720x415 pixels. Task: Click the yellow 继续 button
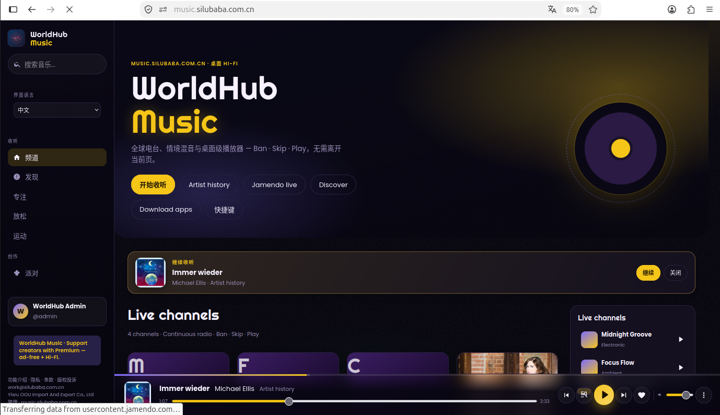coord(648,273)
